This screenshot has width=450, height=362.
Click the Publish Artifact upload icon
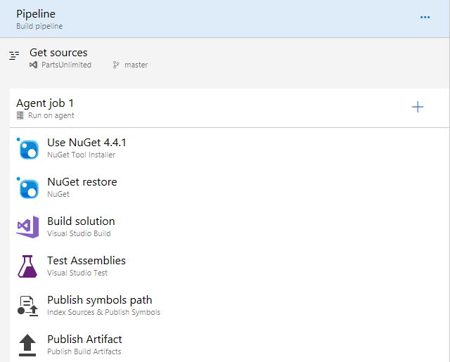click(x=27, y=345)
